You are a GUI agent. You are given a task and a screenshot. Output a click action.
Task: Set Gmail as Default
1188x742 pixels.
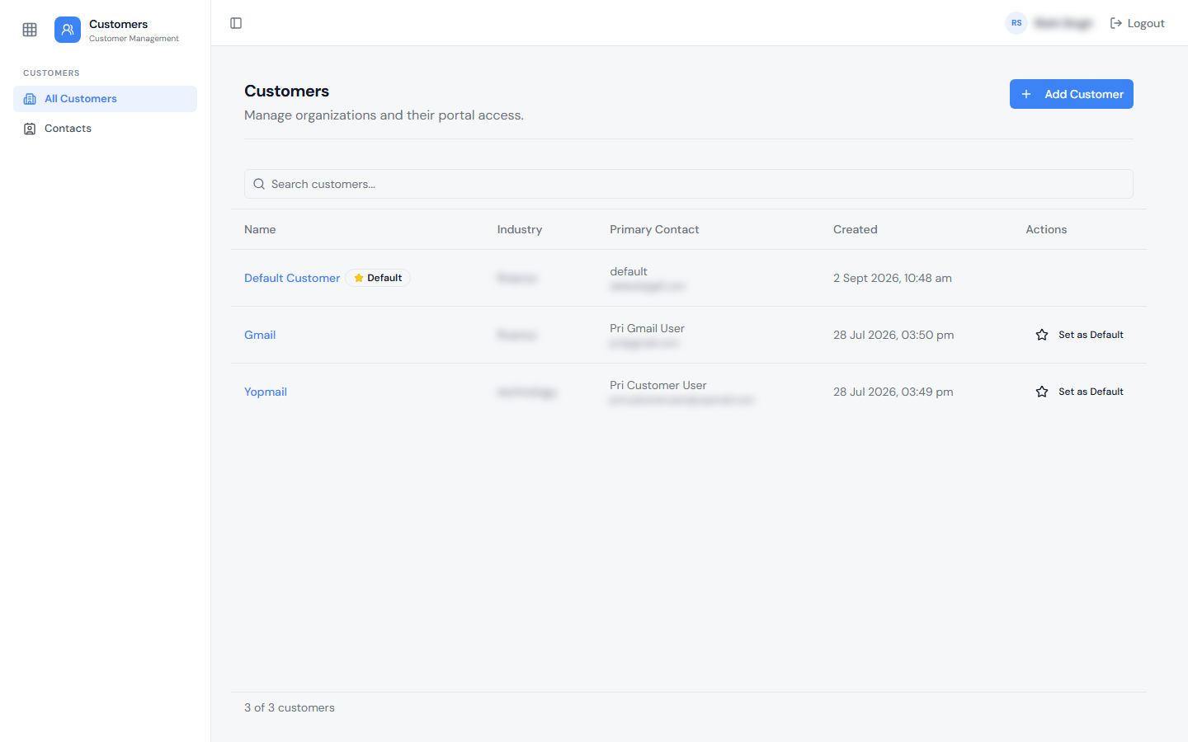[x=1079, y=335]
